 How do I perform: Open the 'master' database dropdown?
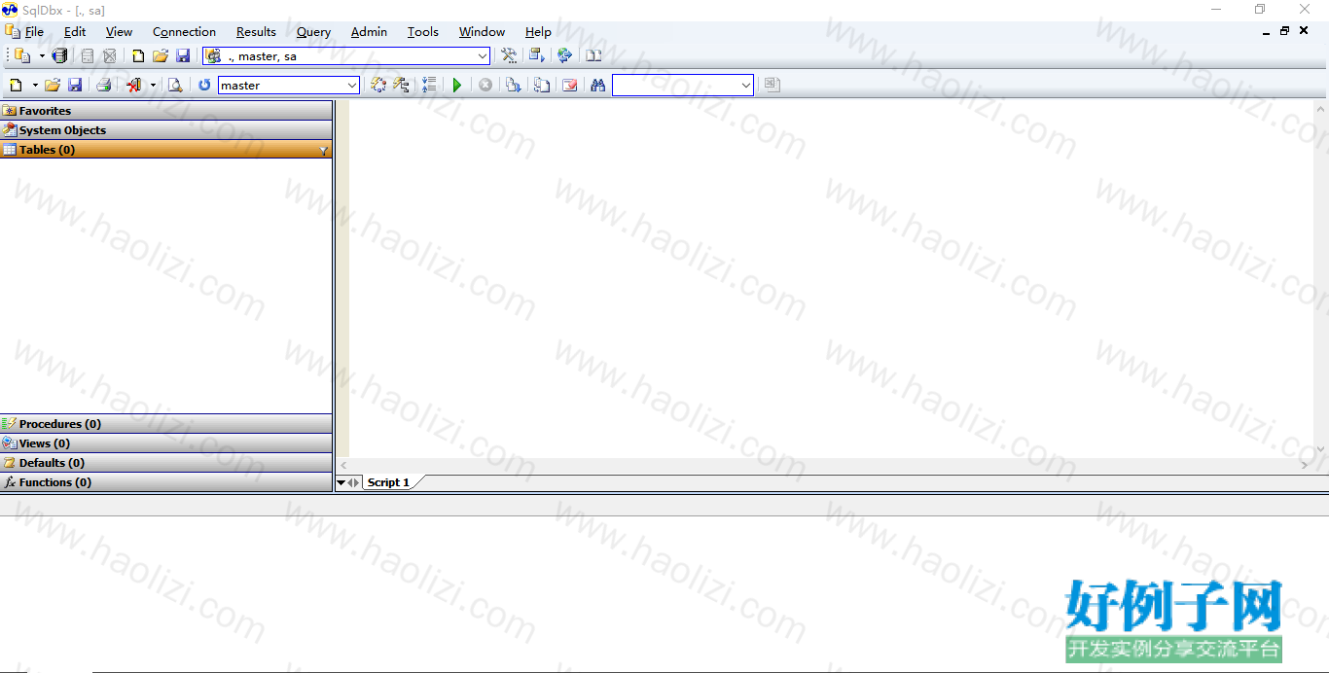coord(352,86)
